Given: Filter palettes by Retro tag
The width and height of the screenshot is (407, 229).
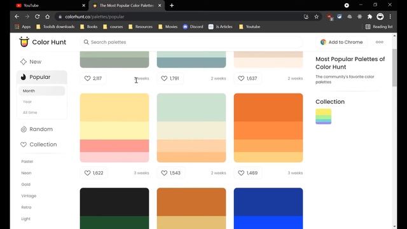Looking at the screenshot, I should [x=26, y=207].
